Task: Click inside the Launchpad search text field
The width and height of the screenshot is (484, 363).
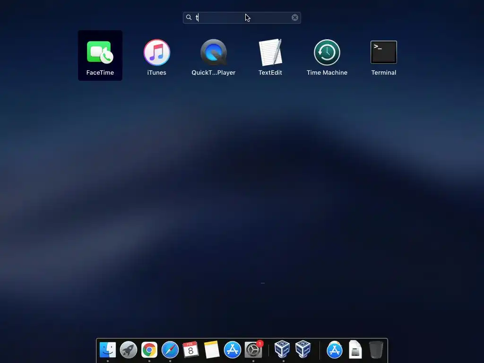Action: coord(242,17)
